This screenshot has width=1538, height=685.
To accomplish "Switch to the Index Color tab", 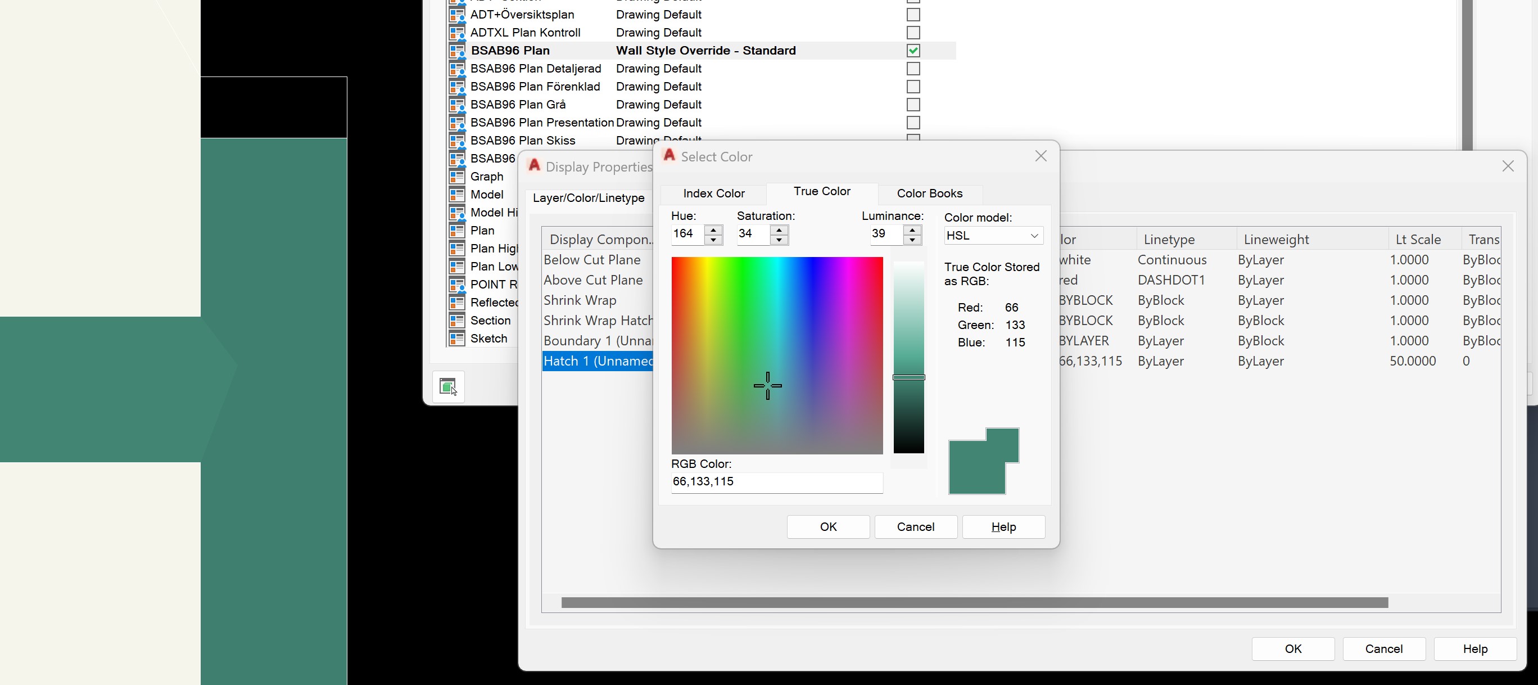I will coord(713,193).
